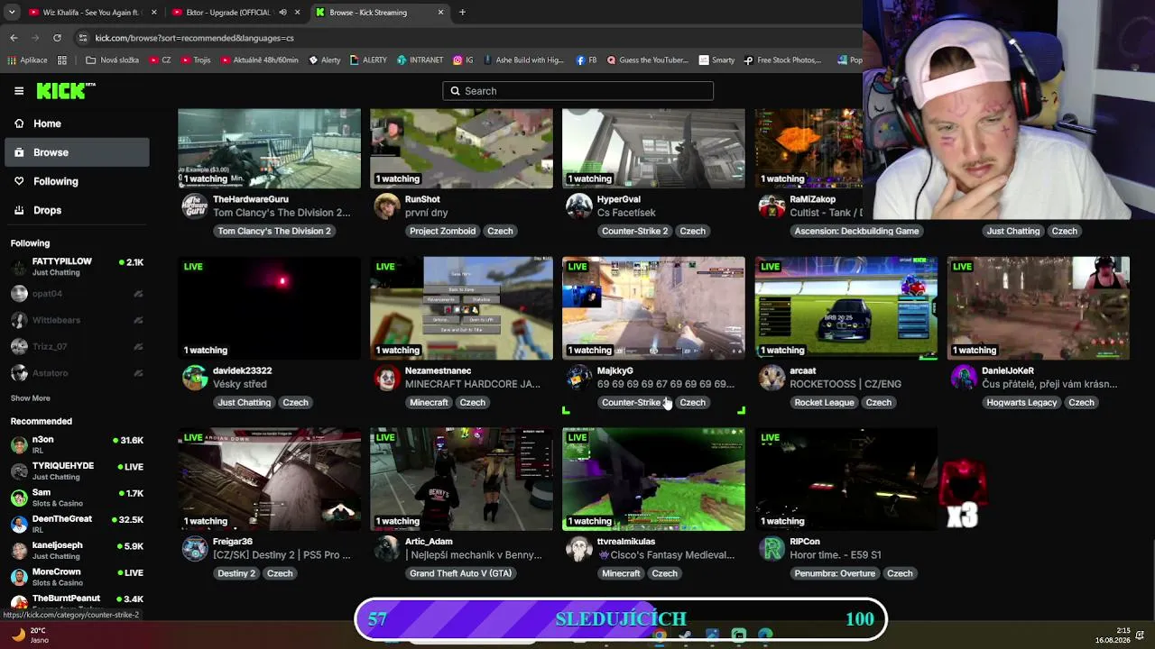Open RunShot channel avatar

point(387,206)
